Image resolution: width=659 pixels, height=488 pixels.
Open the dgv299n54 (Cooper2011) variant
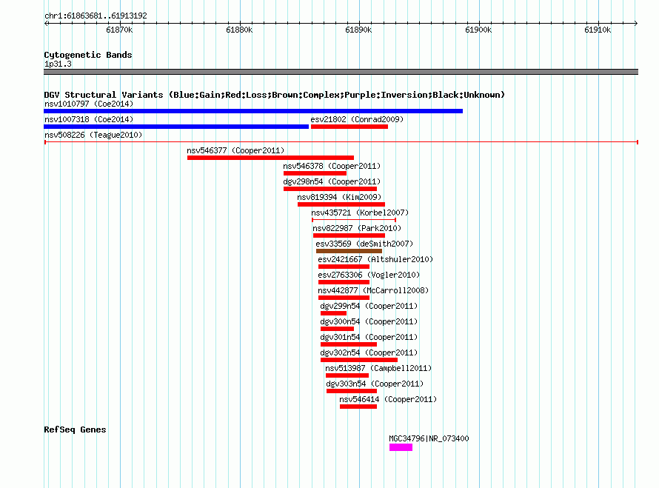point(369,306)
